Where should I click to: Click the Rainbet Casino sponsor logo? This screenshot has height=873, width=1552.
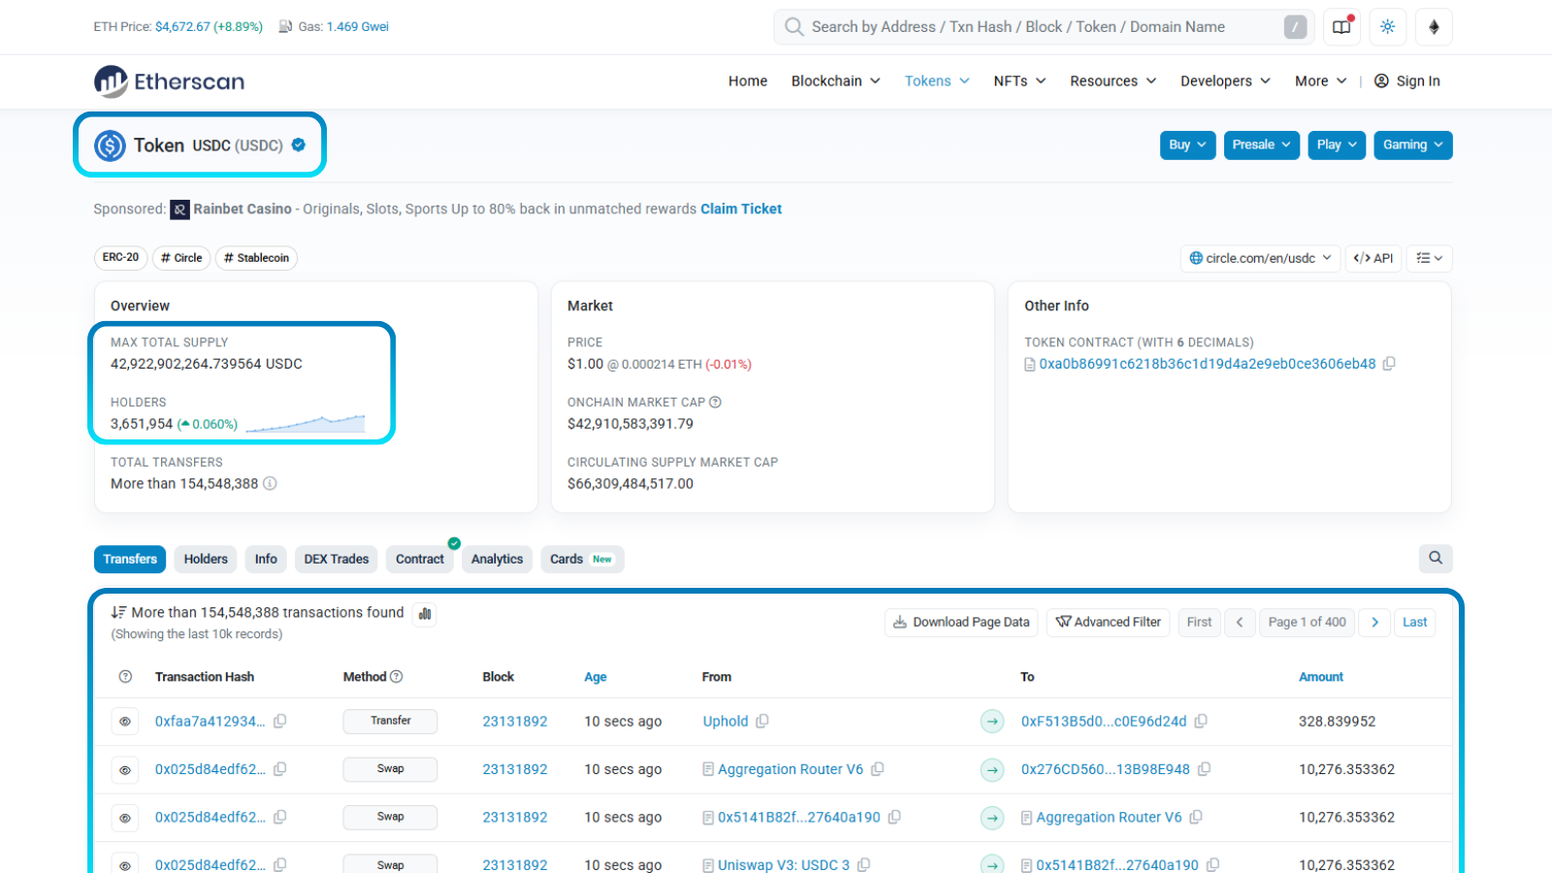pos(180,210)
